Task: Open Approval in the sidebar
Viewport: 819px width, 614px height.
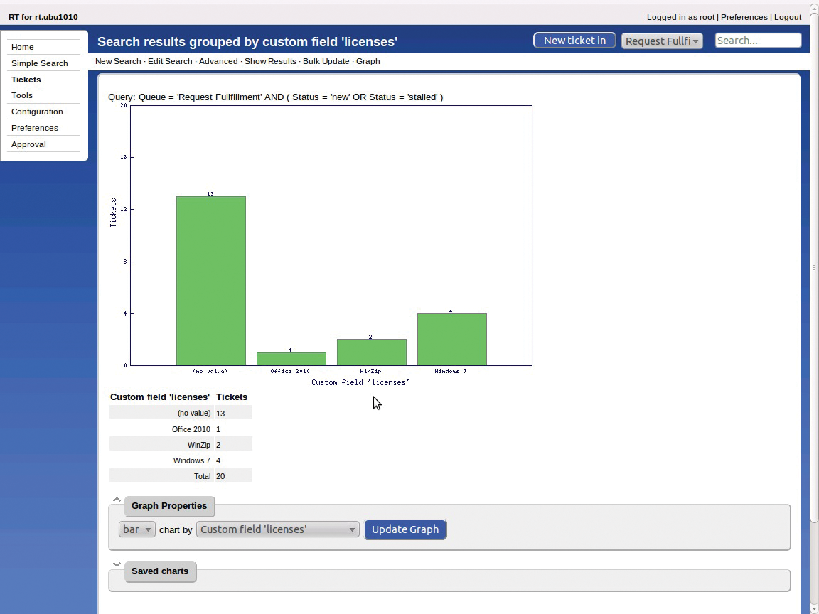Action: 28,144
